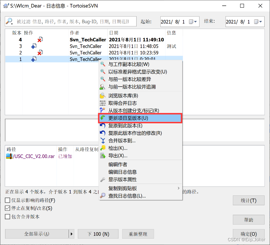Click the TortoiseSVN title bar icon
270x245 pixels.
tap(6, 6)
